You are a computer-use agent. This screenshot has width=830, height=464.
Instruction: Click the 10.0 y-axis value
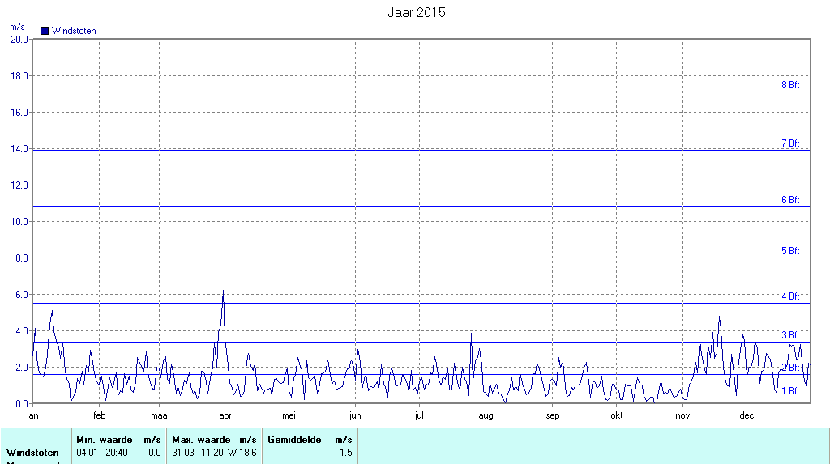(19, 222)
